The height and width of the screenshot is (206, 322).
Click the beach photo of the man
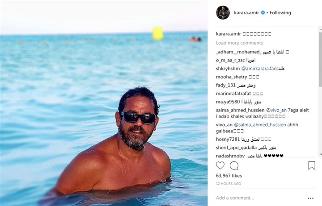coord(104,103)
